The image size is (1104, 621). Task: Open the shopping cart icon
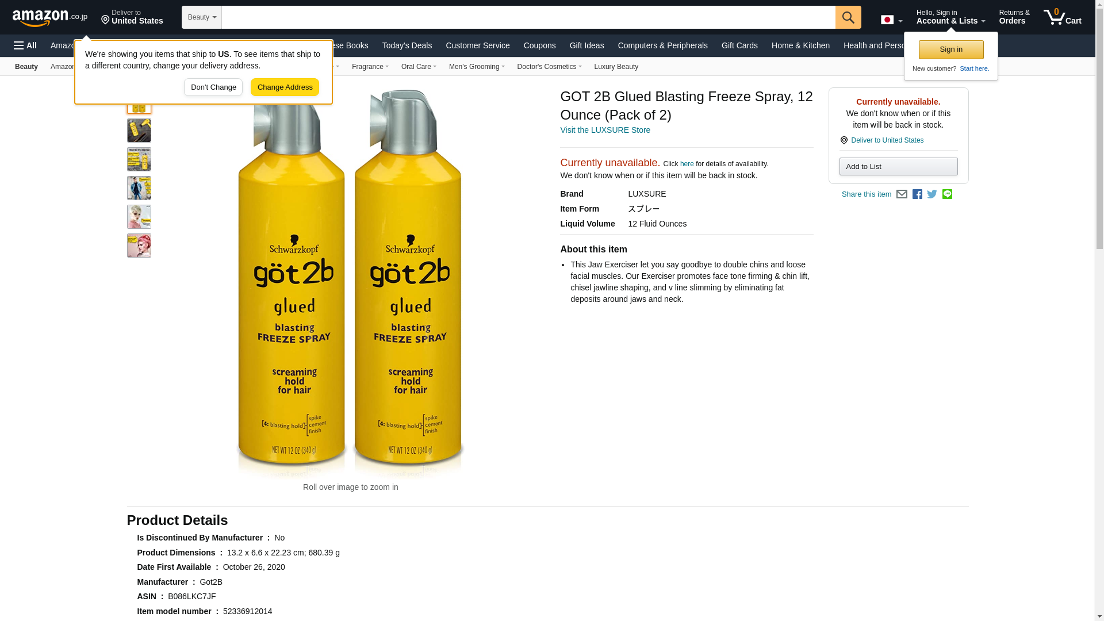point(1063,17)
